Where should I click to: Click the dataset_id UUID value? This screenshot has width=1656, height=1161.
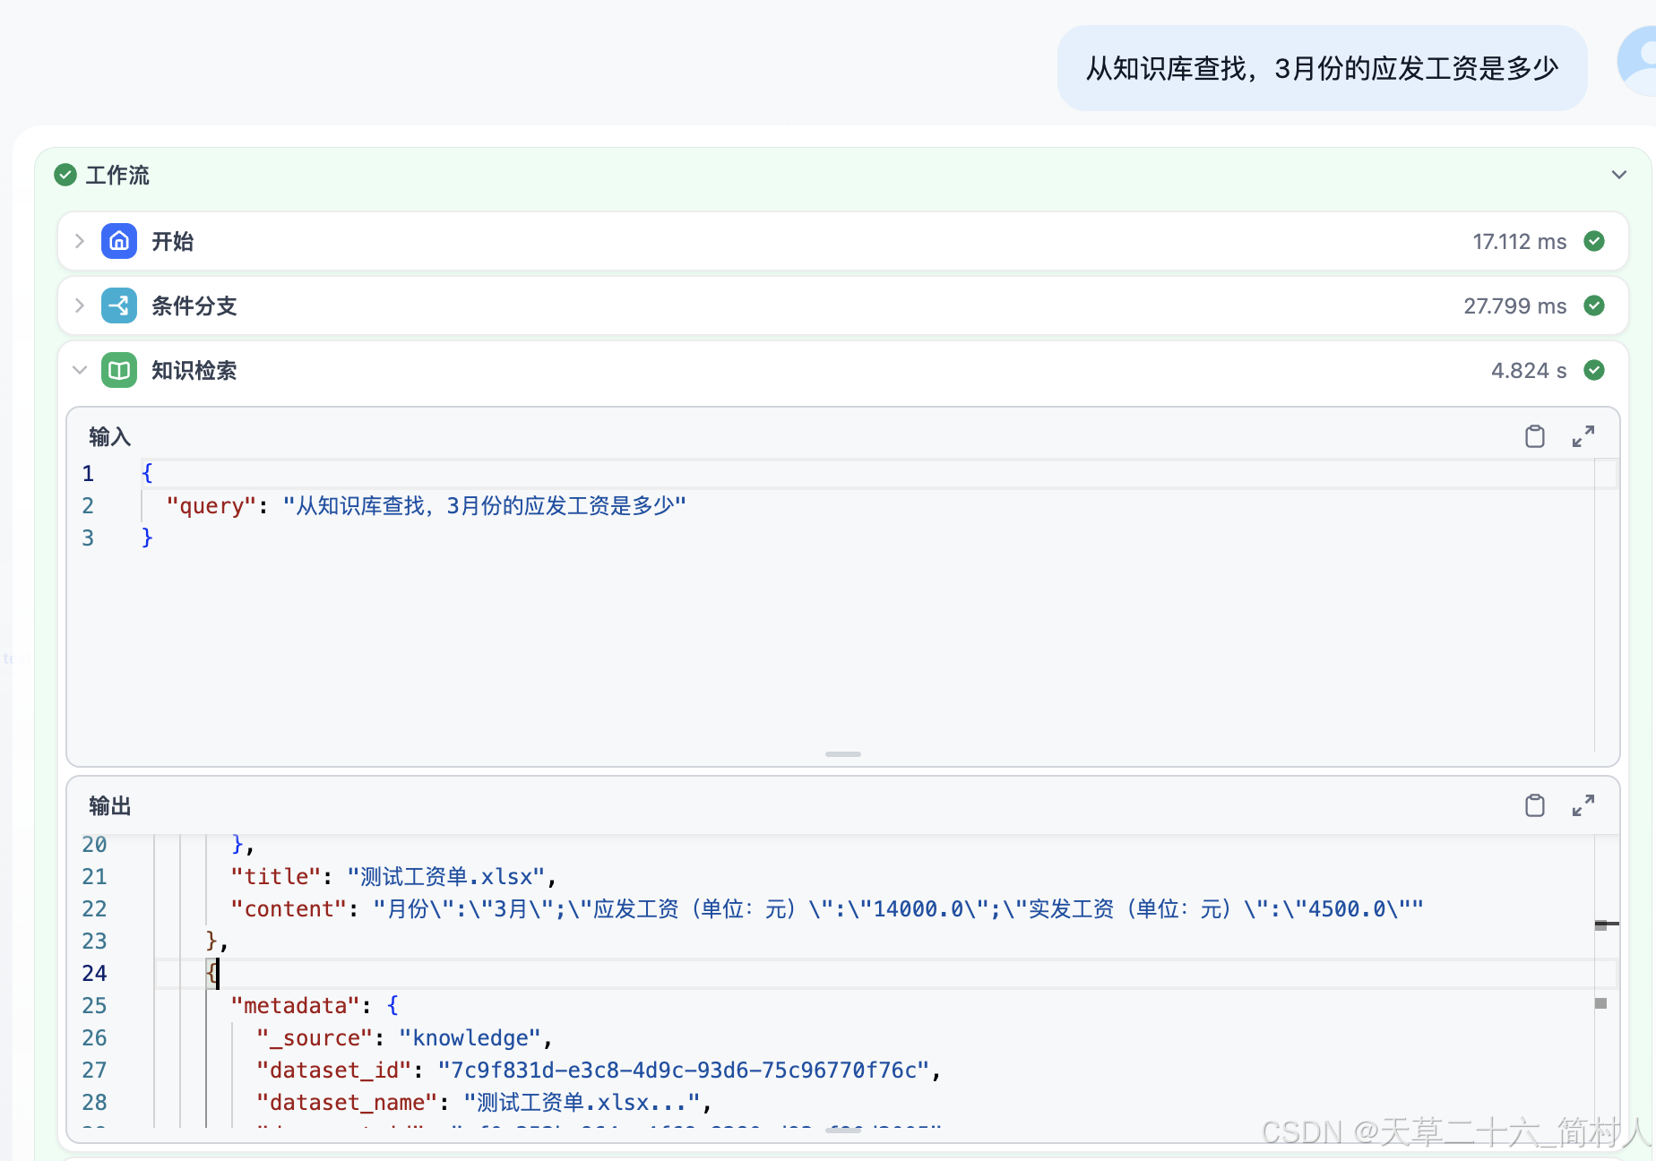click(x=684, y=1070)
